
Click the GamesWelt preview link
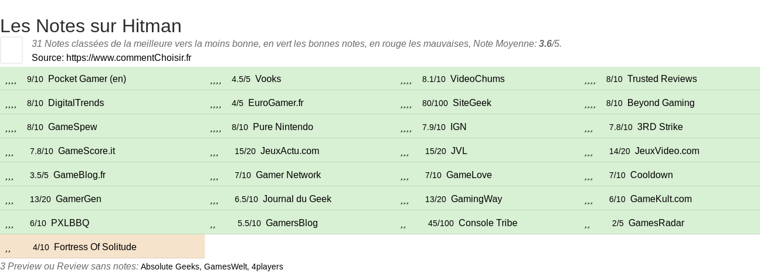pyautogui.click(x=225, y=267)
